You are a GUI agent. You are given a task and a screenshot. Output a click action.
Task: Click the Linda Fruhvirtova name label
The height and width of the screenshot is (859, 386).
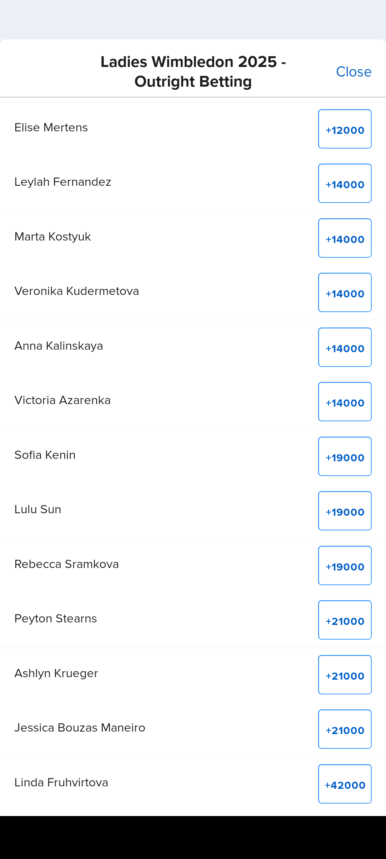[61, 782]
